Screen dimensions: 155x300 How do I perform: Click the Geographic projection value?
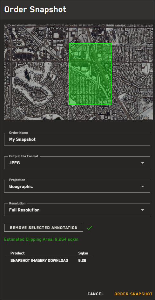21,187
